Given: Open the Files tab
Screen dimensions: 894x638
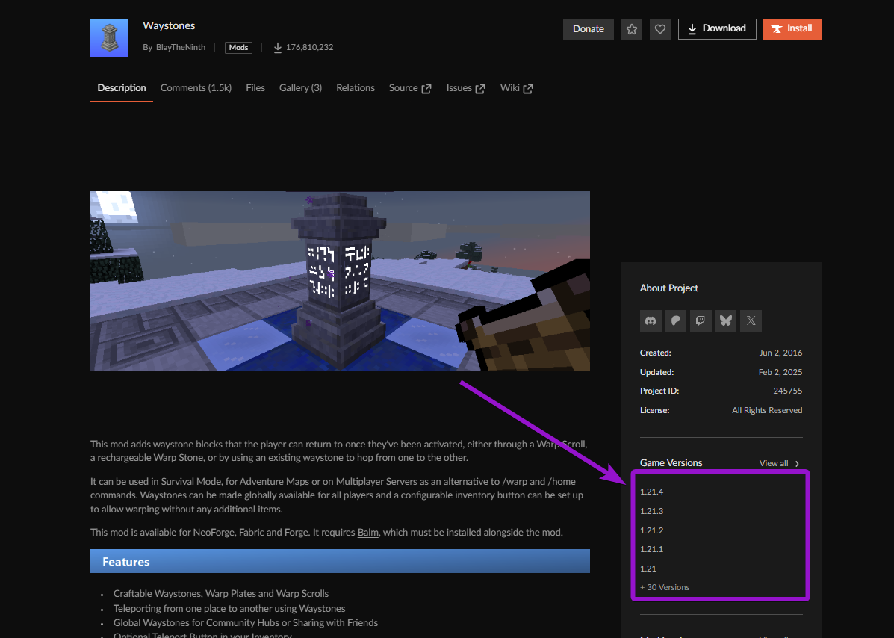Looking at the screenshot, I should (255, 88).
